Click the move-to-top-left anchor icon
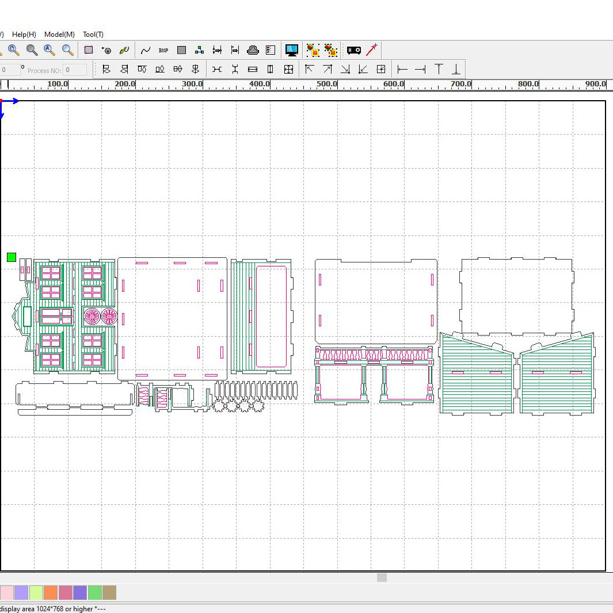Screen dimensions: 613x613 pyautogui.click(x=309, y=69)
